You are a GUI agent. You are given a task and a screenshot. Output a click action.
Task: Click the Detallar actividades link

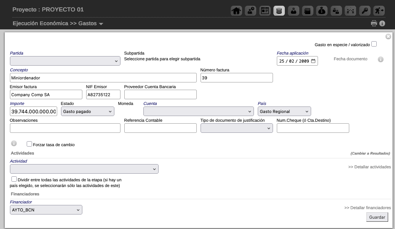point(369,167)
